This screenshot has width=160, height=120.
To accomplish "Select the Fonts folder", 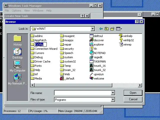I will (36, 66).
